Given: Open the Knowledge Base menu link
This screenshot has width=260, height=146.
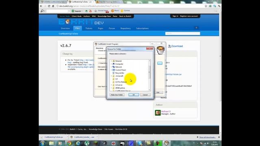Looking at the screenshot, I should click(104, 16).
